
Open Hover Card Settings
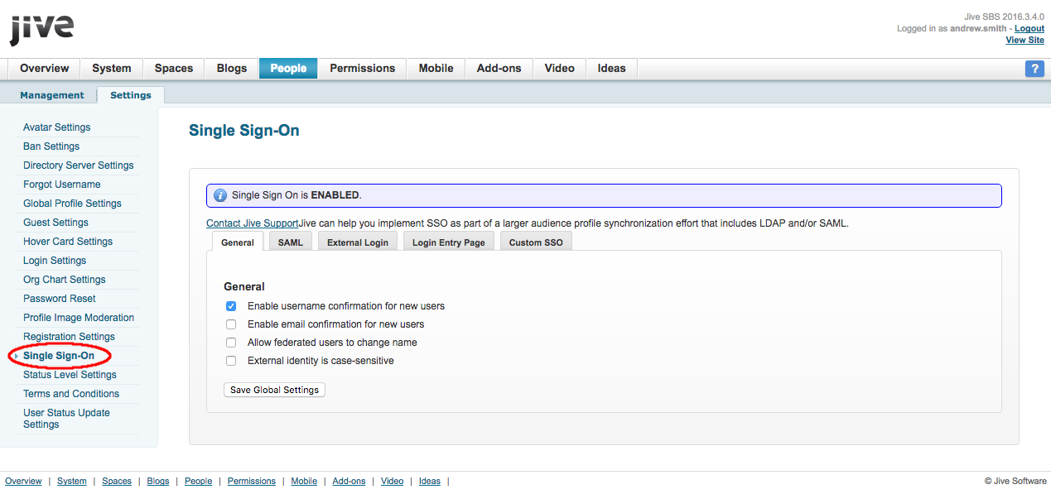pos(68,242)
